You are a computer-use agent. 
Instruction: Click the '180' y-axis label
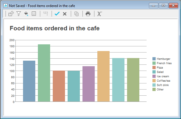point(12,46)
